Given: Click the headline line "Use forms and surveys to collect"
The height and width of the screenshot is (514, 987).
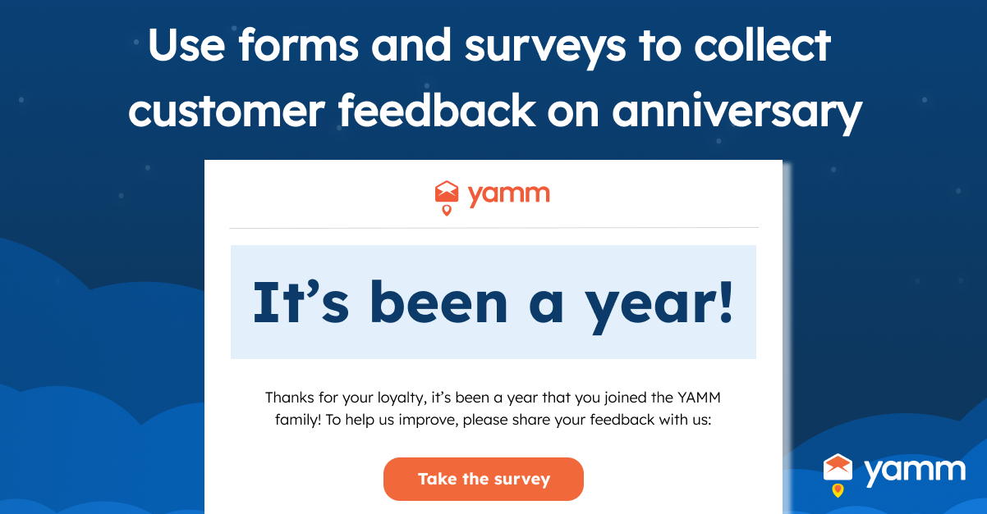Looking at the screenshot, I should pyautogui.click(x=489, y=45).
